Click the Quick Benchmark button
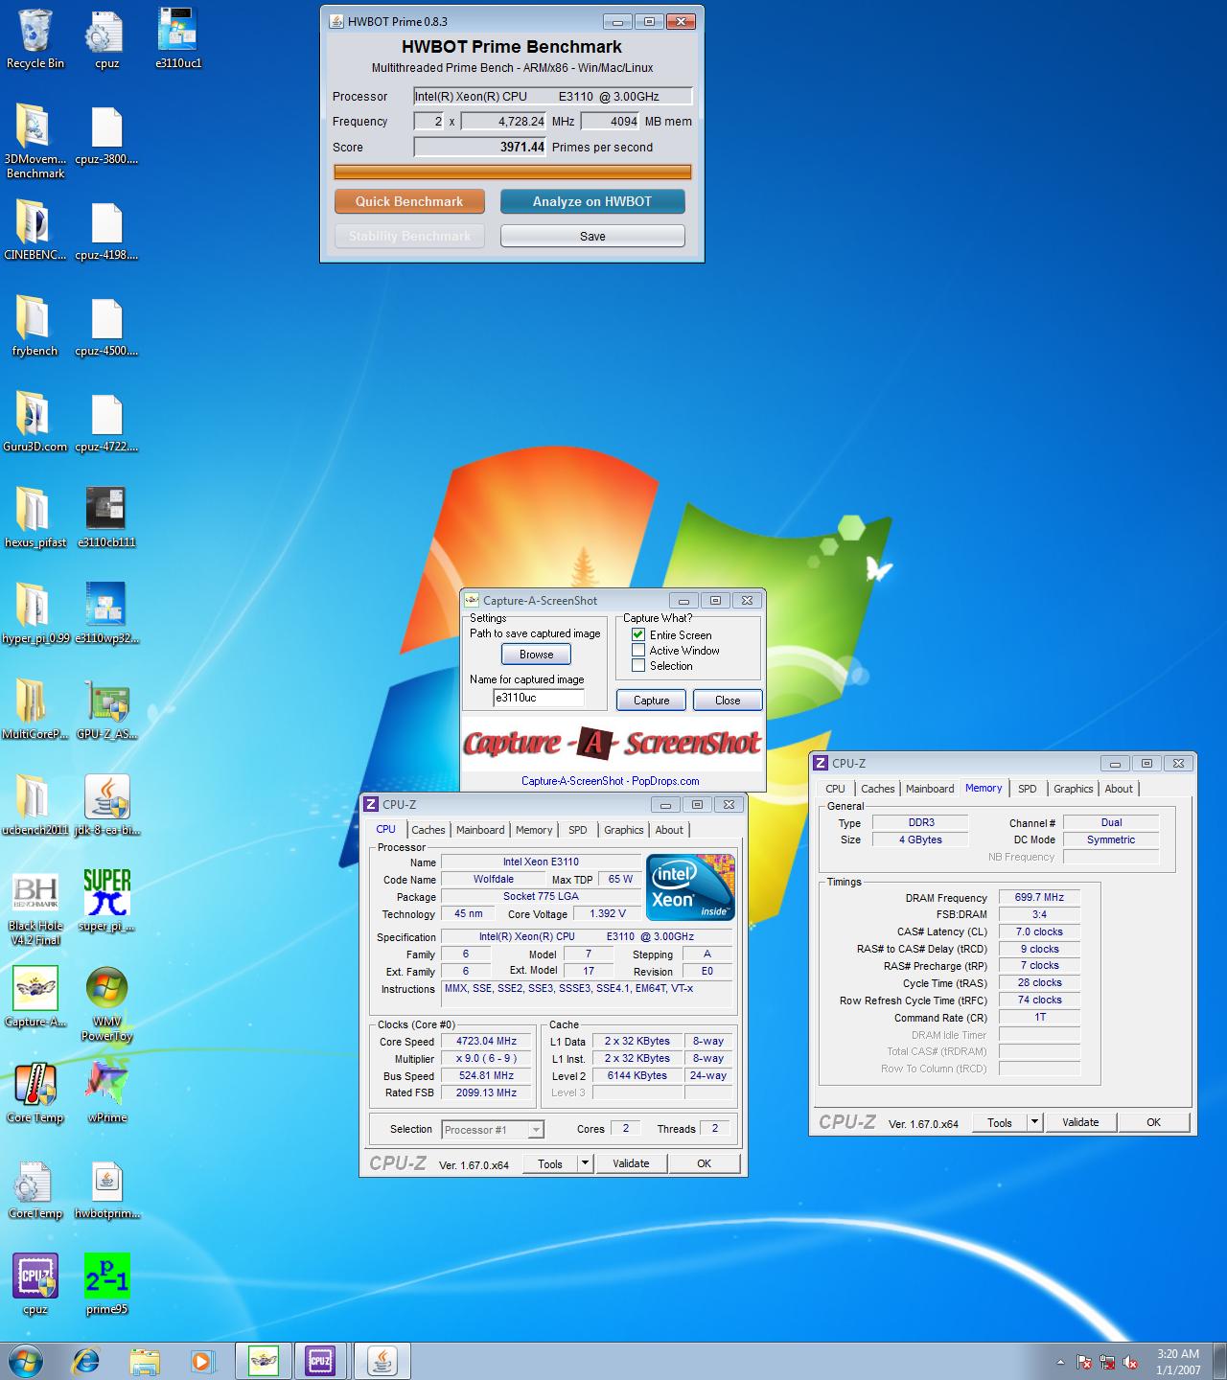Image resolution: width=1227 pixels, height=1380 pixels. pos(409,201)
